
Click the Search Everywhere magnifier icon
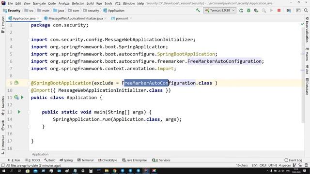click(306, 11)
